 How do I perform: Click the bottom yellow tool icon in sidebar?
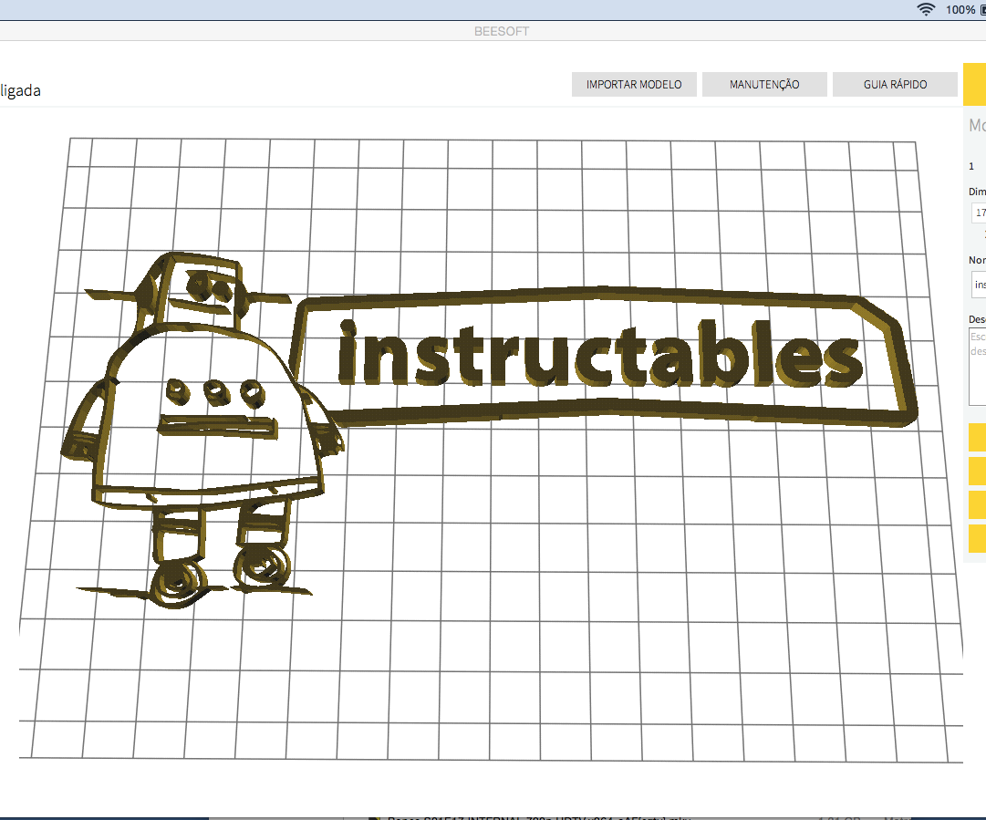976,537
